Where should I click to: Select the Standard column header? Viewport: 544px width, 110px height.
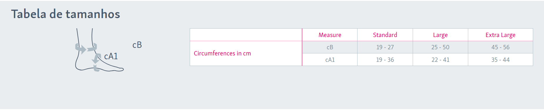tap(385, 35)
